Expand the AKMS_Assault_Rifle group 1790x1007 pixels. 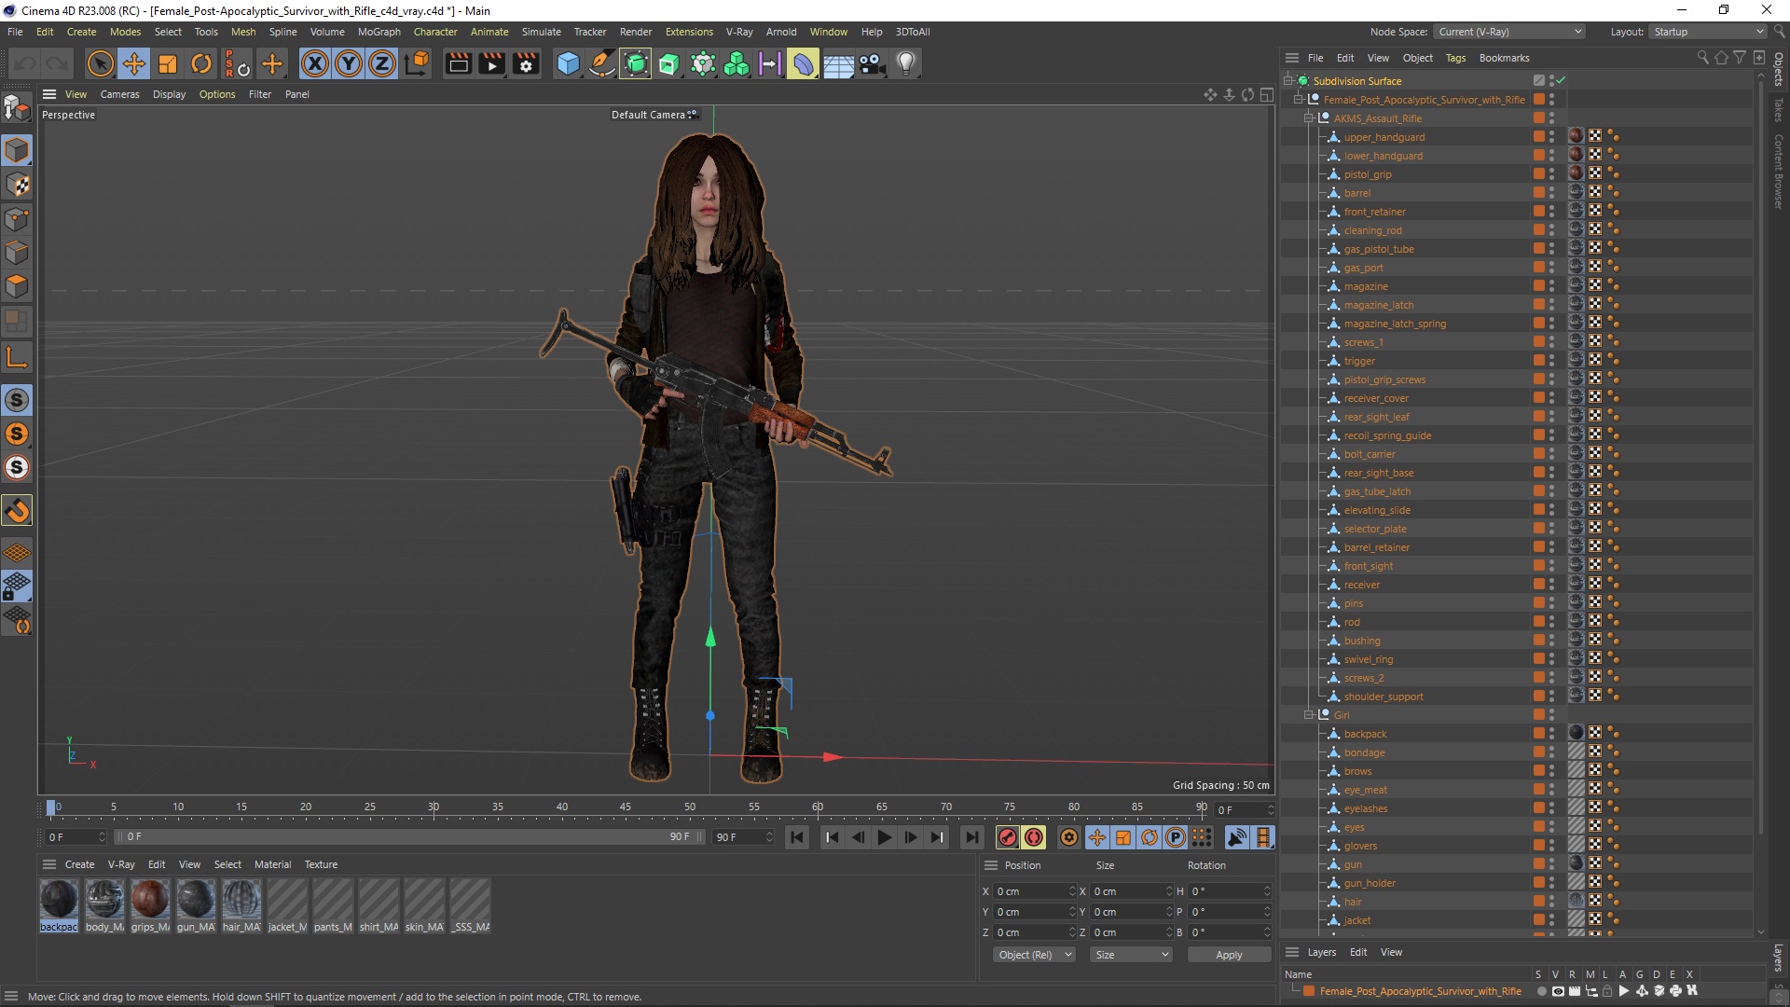click(x=1309, y=118)
